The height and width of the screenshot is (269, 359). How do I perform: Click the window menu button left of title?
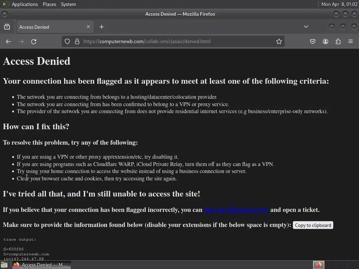point(4,14)
